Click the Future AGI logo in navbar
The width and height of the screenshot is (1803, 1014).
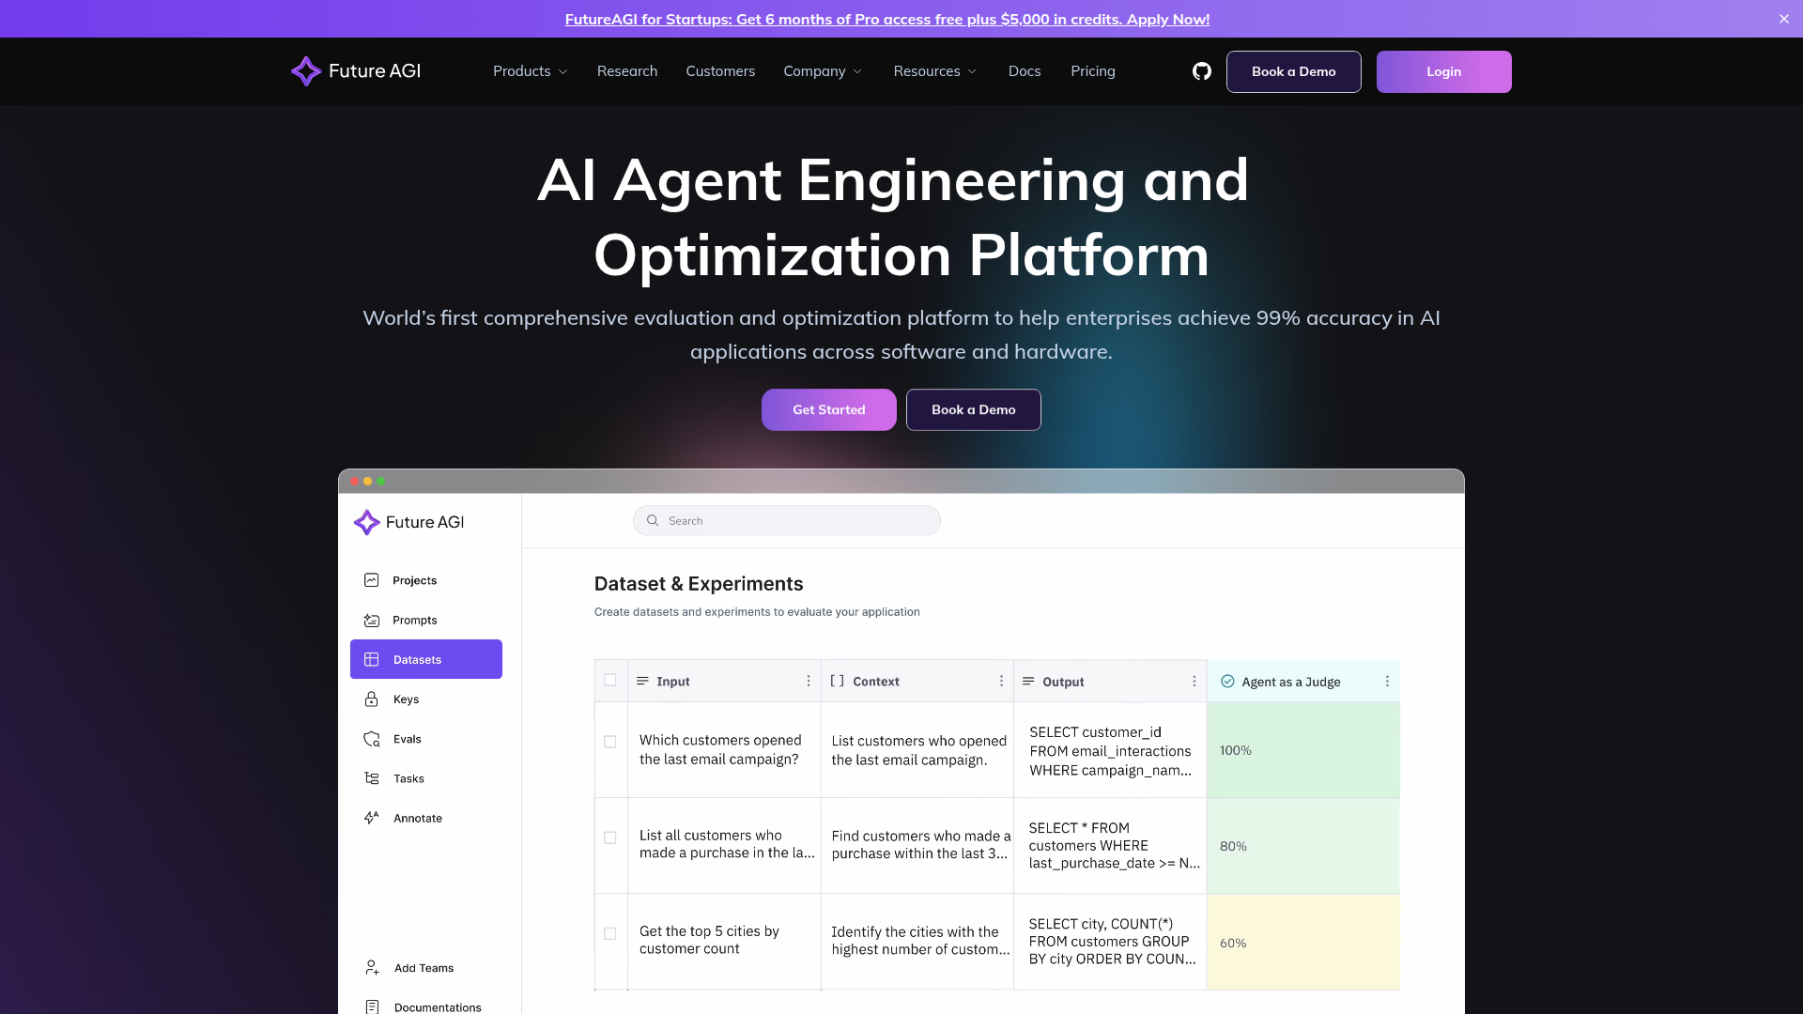[x=356, y=71]
